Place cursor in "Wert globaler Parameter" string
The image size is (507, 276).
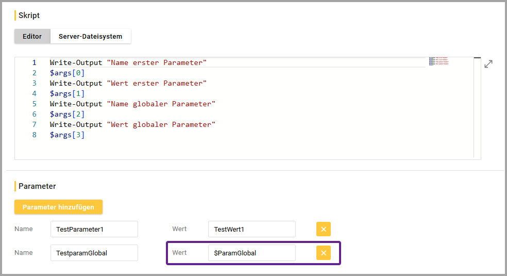pyautogui.click(x=161, y=124)
